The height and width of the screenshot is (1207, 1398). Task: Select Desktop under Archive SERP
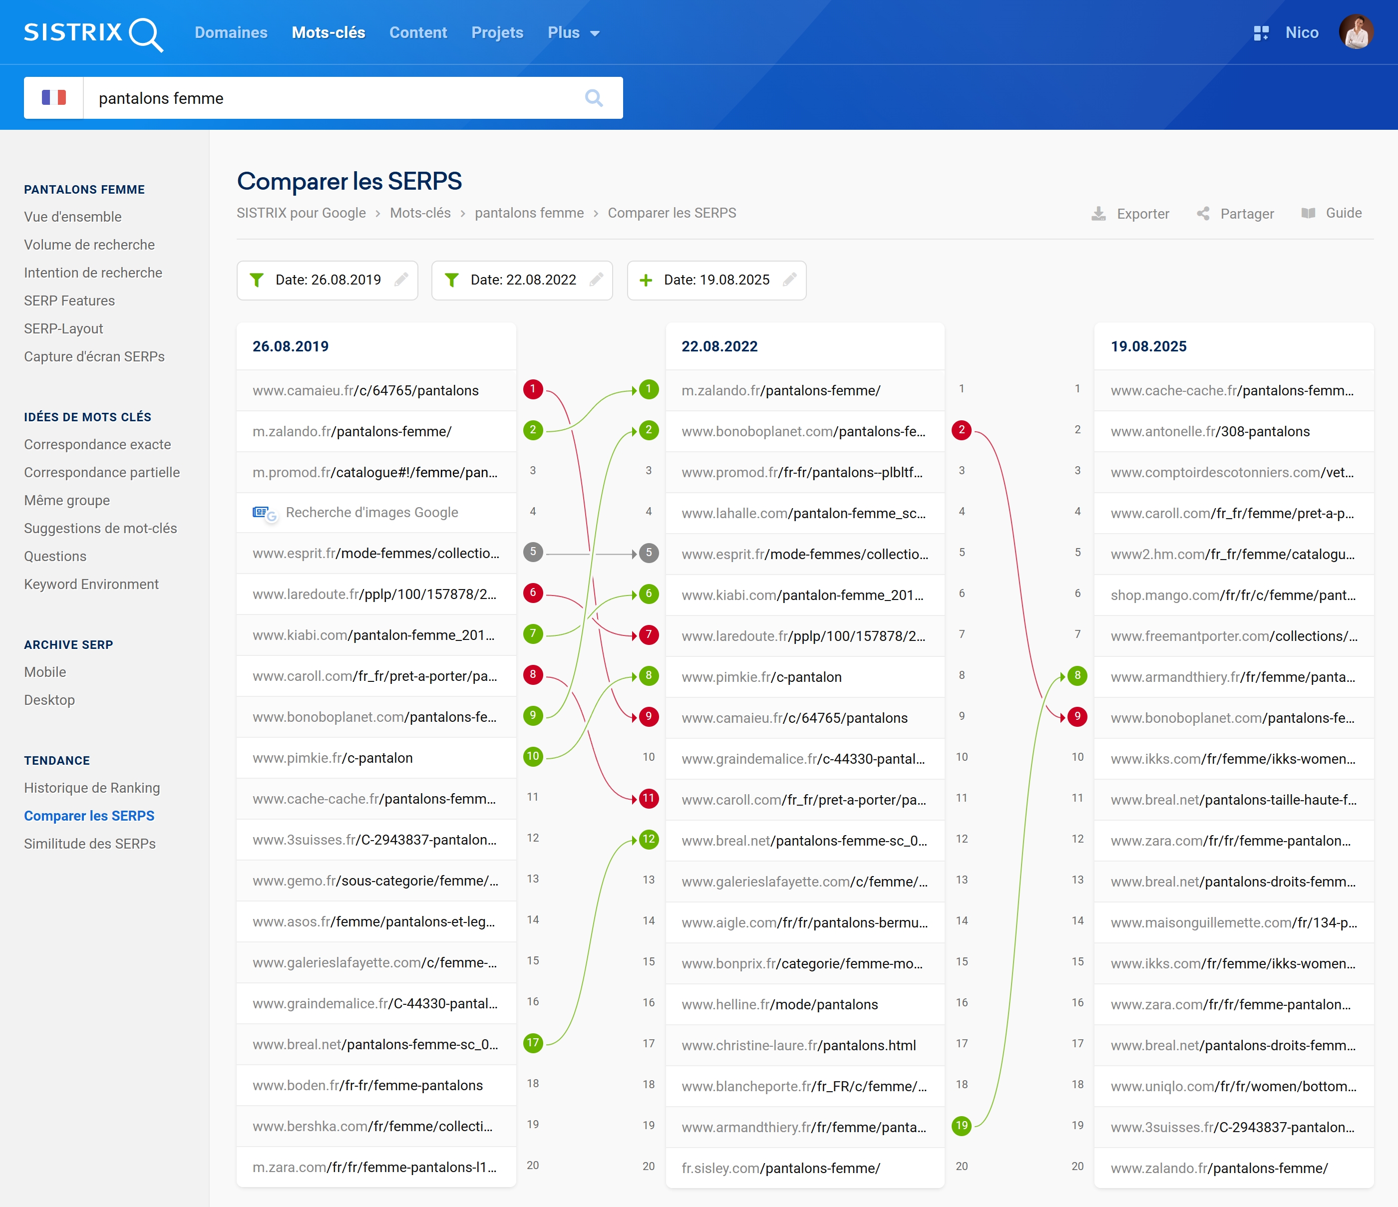[49, 700]
